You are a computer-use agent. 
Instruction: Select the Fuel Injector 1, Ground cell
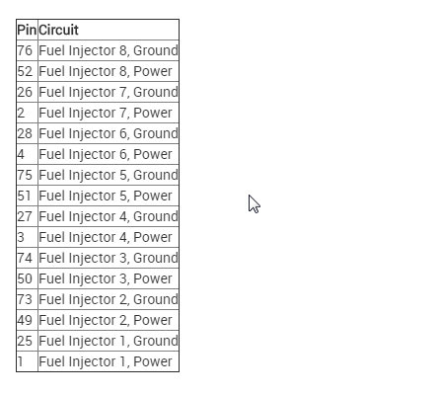pyautogui.click(x=109, y=341)
